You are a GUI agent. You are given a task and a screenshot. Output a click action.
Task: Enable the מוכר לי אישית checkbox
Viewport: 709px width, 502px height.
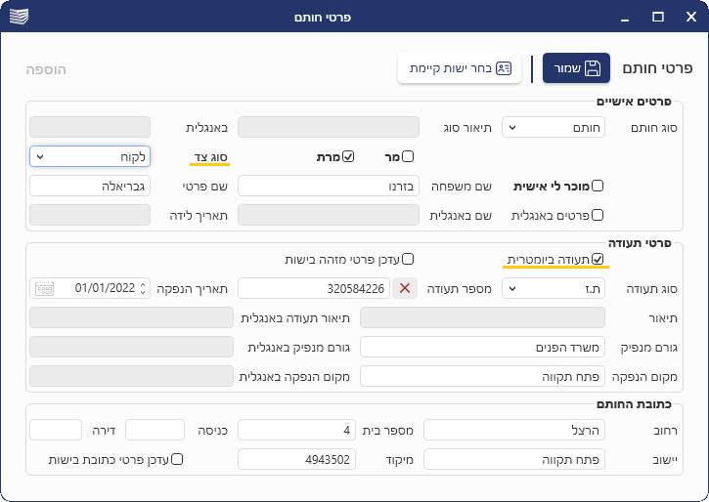[x=598, y=186]
